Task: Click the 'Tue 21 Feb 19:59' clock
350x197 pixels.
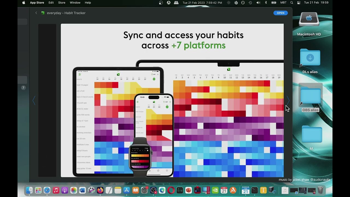Action: (x=316, y=3)
